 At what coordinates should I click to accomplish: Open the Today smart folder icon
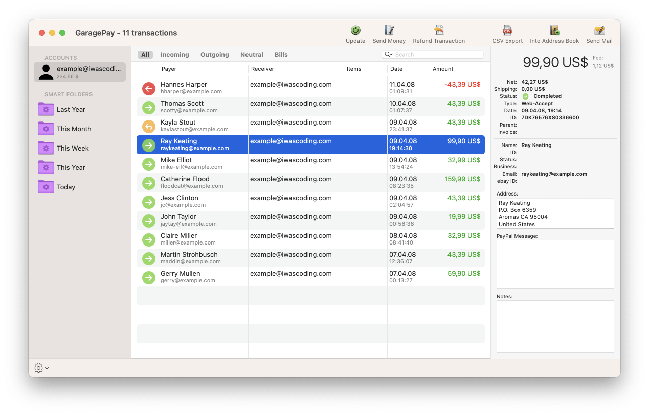click(46, 187)
